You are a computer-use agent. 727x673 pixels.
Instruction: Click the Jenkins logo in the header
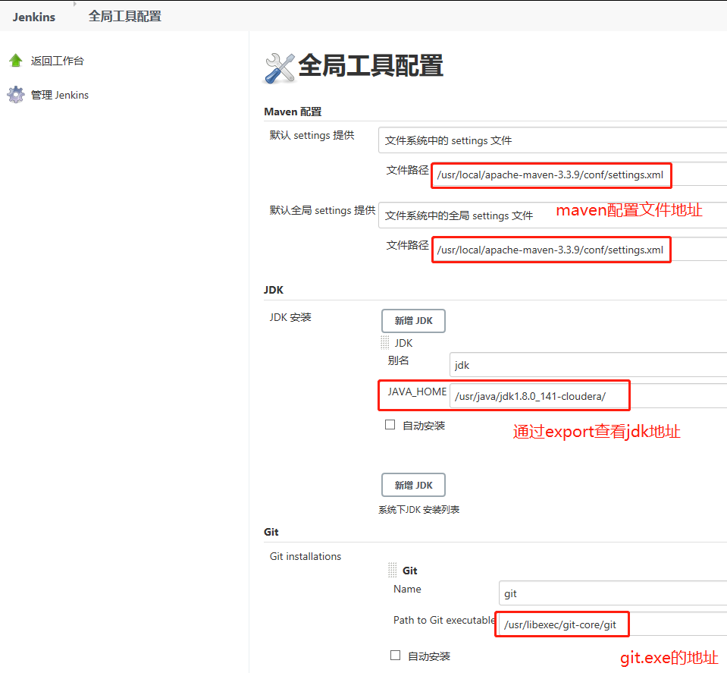[33, 16]
